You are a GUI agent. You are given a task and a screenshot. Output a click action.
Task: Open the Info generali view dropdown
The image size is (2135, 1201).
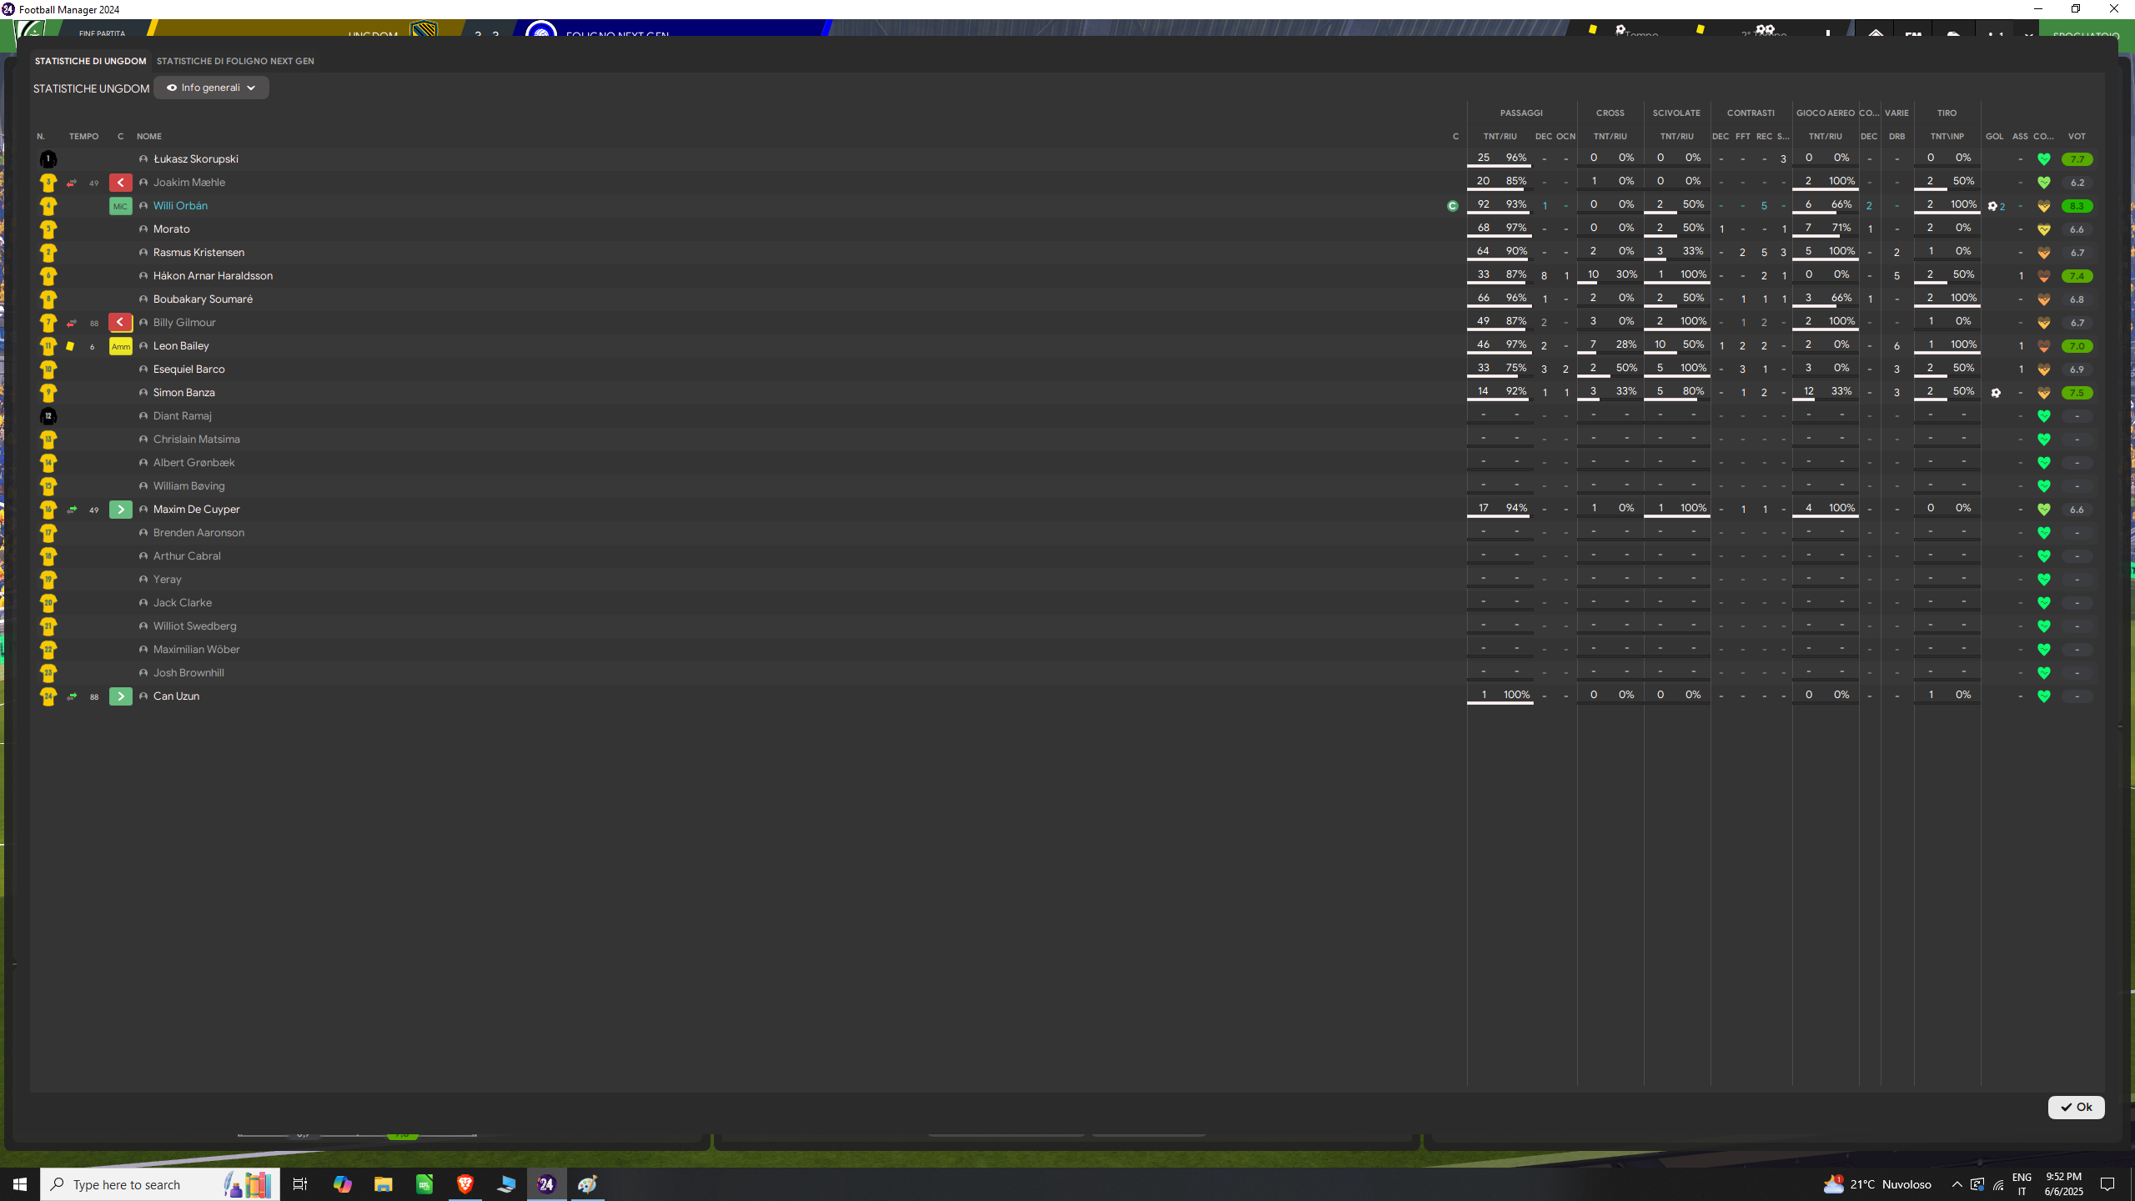point(211,88)
